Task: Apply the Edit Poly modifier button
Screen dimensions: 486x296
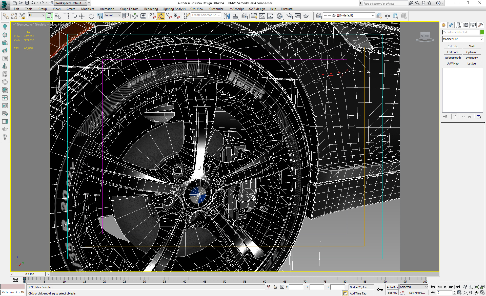Action: [x=453, y=52]
